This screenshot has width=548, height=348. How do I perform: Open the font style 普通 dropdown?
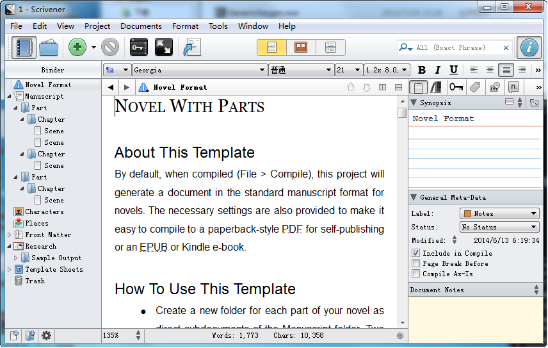tap(301, 70)
